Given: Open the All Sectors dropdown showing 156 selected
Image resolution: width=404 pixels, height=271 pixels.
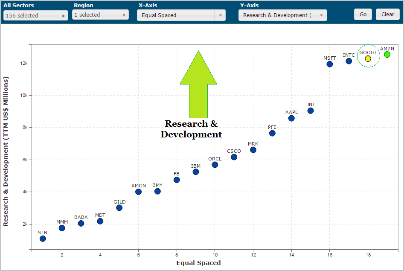Looking at the screenshot, I should coord(36,15).
